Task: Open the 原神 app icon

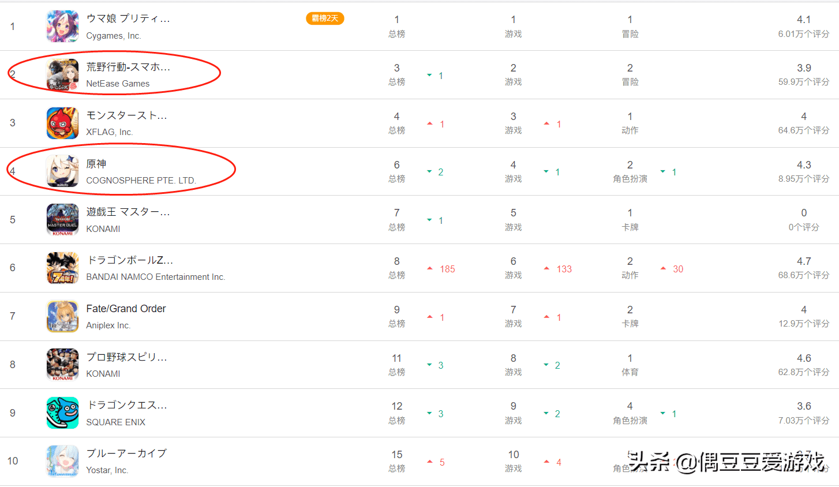Action: pos(62,171)
